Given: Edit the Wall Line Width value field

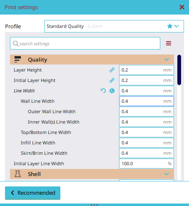Looking at the screenshot, I should (147, 101).
